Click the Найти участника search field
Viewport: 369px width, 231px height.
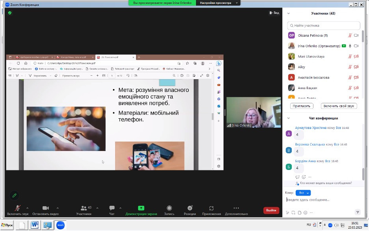pyautogui.click(x=324, y=25)
